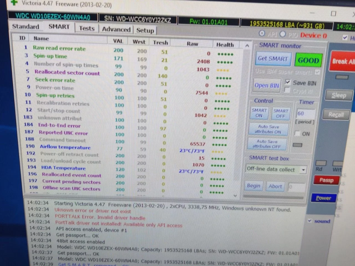Click the Sleep button
The image size is (355, 266).
pyautogui.click(x=339, y=96)
